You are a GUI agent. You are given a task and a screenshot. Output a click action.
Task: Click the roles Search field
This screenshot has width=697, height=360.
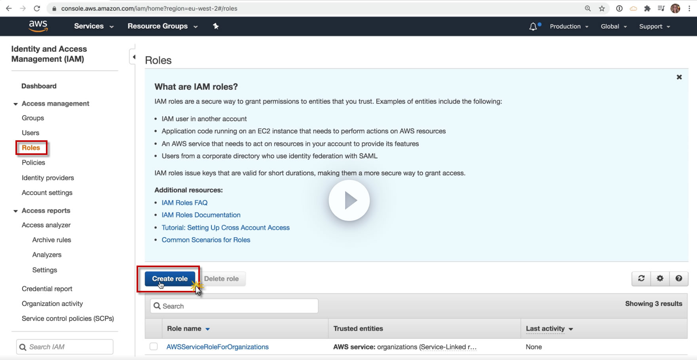pyautogui.click(x=234, y=306)
